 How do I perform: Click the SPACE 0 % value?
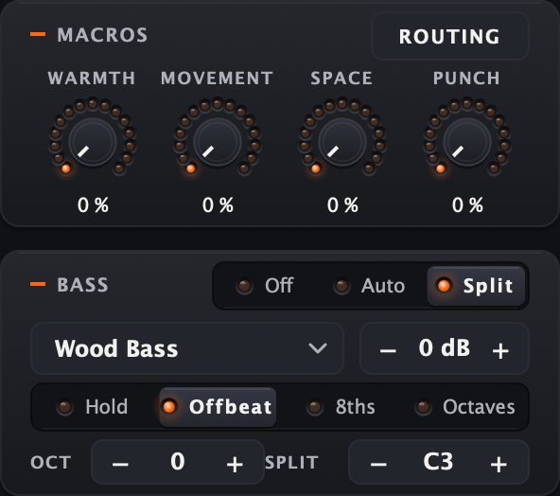[342, 205]
